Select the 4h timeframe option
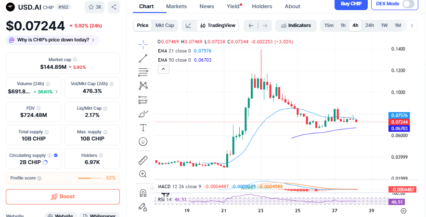The height and width of the screenshot is (217, 426). [x=355, y=26]
